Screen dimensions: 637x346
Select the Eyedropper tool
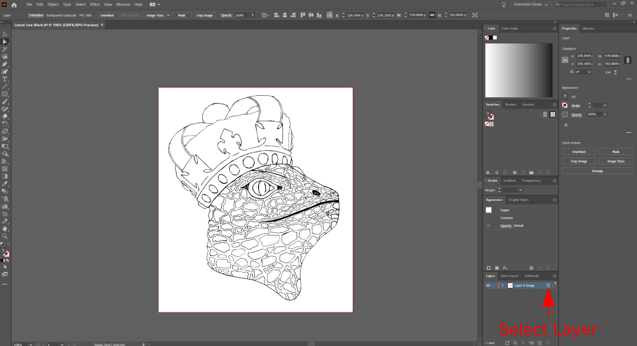click(x=5, y=184)
